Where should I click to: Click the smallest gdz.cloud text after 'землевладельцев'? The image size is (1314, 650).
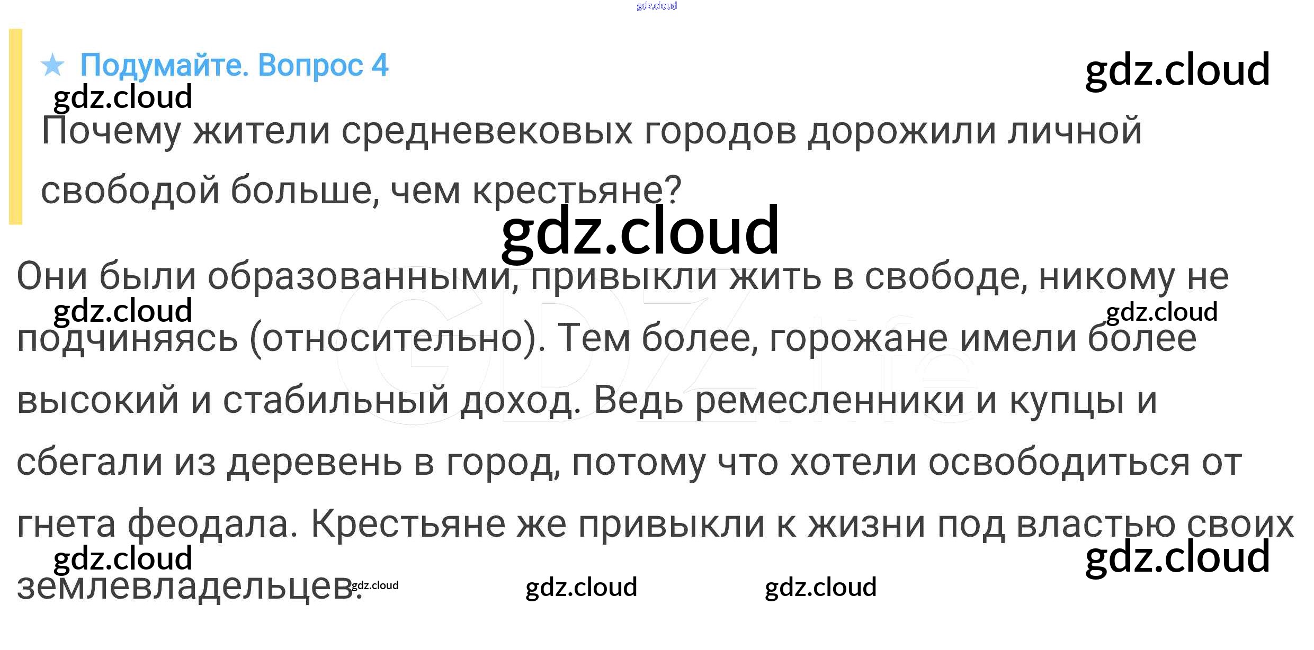[x=375, y=585]
